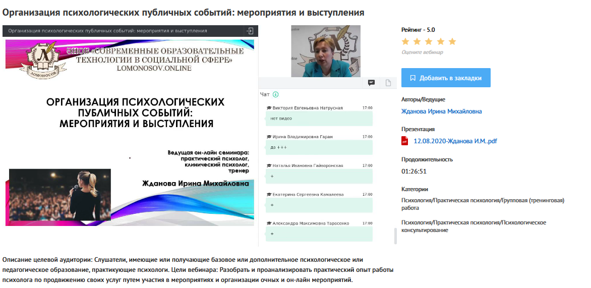Click the green download arrow beside Чат
The height and width of the screenshot is (288, 591).
pyautogui.click(x=275, y=94)
